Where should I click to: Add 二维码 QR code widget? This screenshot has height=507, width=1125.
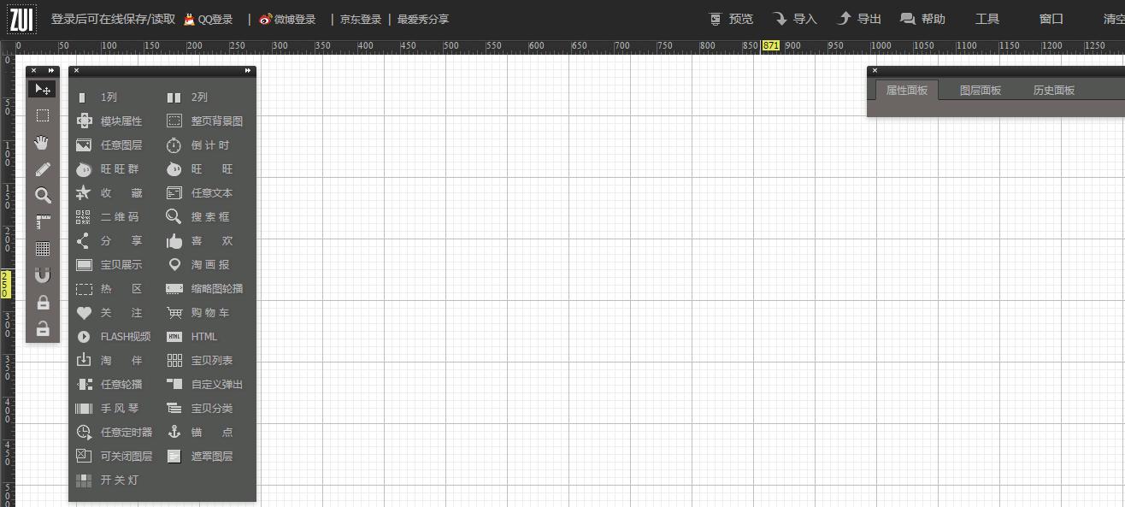(x=109, y=217)
